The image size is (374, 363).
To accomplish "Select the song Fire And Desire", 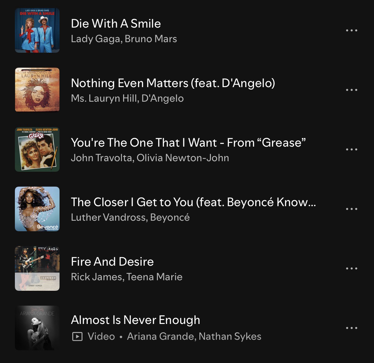I will click(x=112, y=262).
